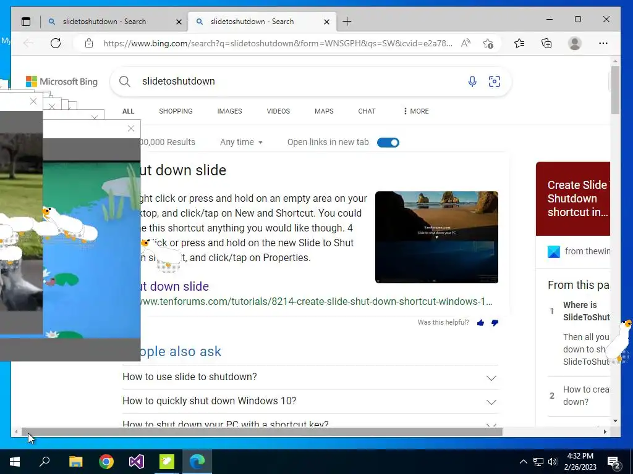Start voice search with microphone icon
The height and width of the screenshot is (474, 633).
472,81
